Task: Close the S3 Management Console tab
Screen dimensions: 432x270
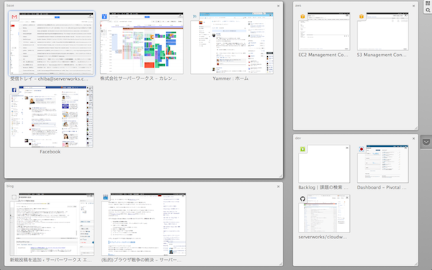Action: pyautogui.click(x=406, y=15)
